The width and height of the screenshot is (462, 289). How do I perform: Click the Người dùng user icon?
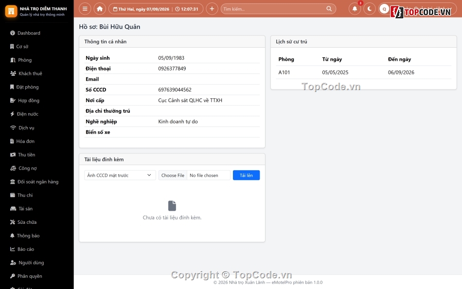coord(13,262)
